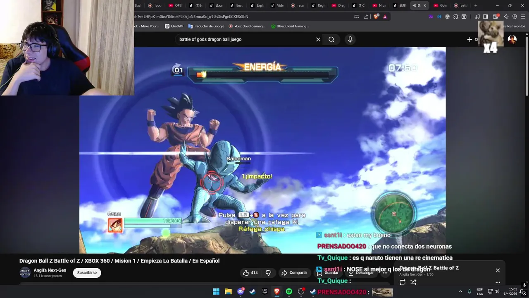Like the video with thumbs-up 414
529x298 pixels.
pos(250,273)
